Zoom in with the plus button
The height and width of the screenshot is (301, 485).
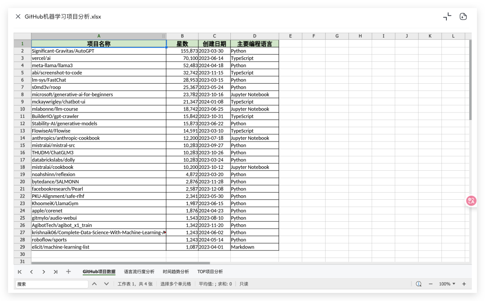pyautogui.click(x=464, y=284)
